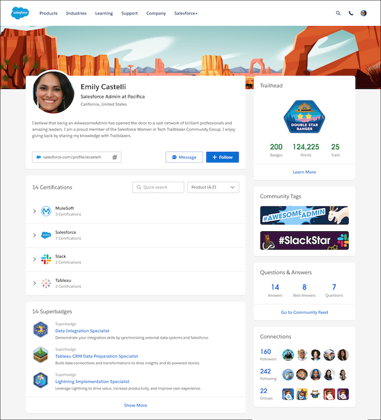The height and width of the screenshot is (420, 381).
Task: Click the first avatar in Following row
Action: click(288, 374)
